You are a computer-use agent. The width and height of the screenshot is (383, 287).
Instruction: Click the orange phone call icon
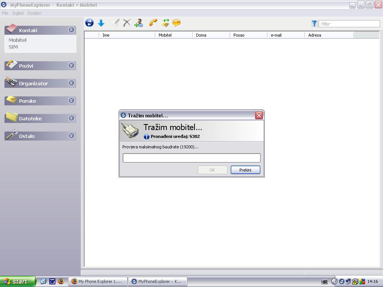coord(153,23)
